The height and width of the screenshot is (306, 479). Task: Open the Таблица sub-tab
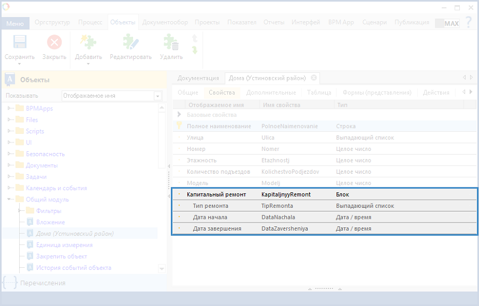[x=319, y=92]
